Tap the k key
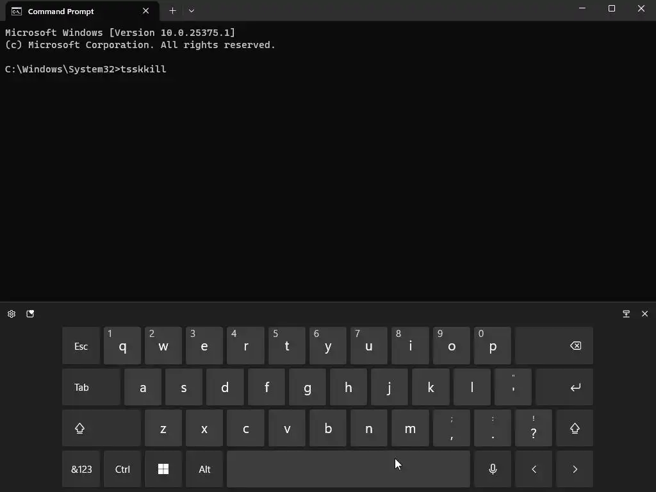656x492 pixels. pyautogui.click(x=430, y=387)
